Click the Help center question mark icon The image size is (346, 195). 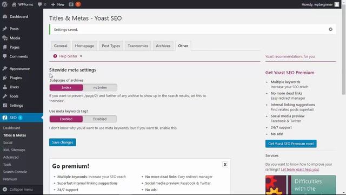coord(55,56)
